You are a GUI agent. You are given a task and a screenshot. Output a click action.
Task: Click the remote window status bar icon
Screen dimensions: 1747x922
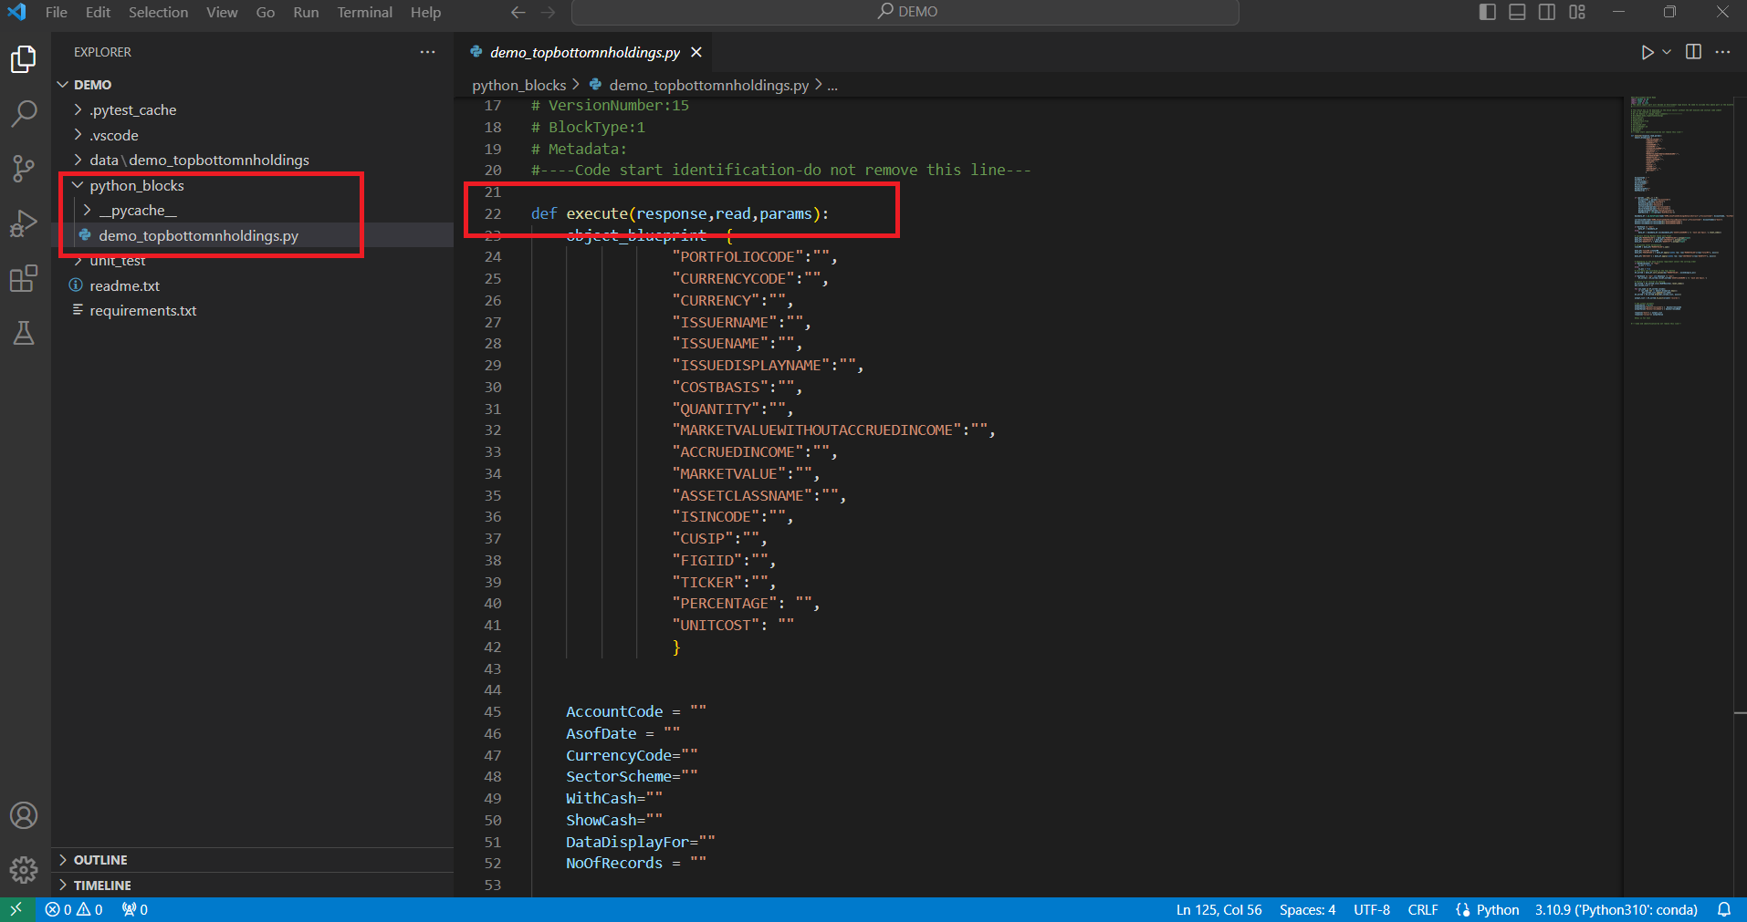(16, 909)
